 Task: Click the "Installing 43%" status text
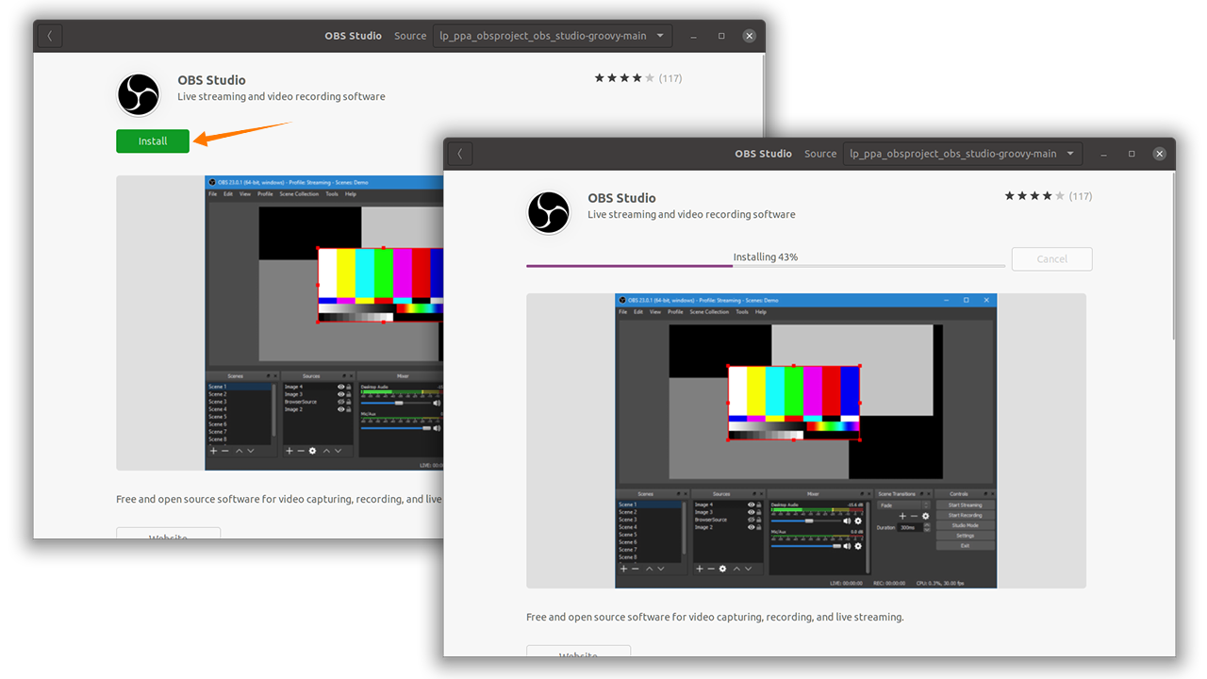(x=766, y=257)
